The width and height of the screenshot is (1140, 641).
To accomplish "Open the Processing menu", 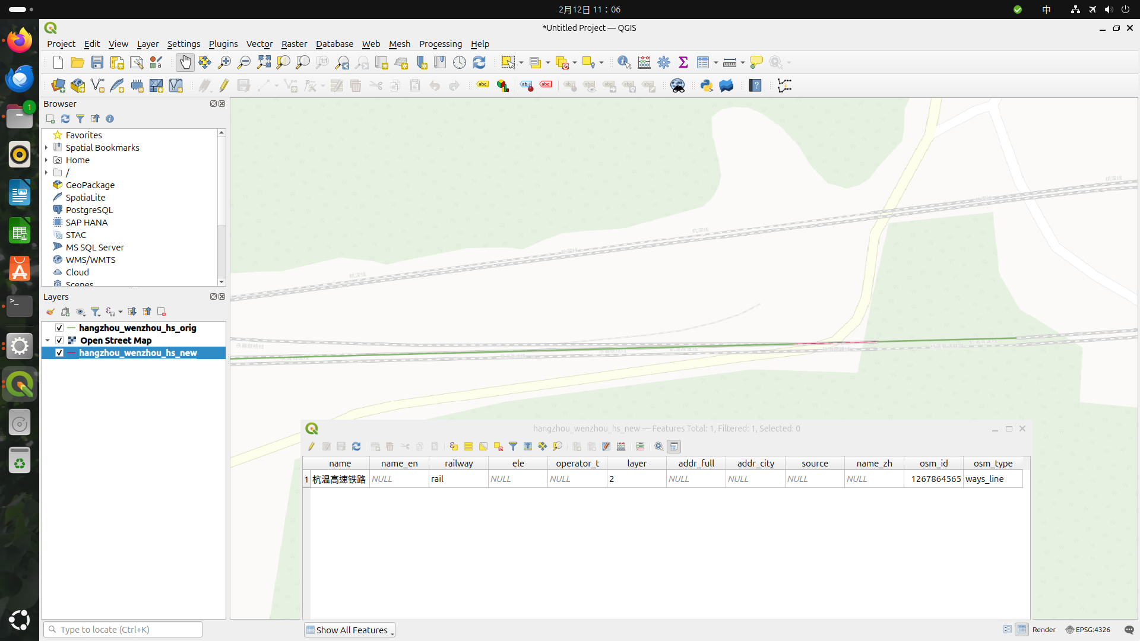I will click(x=440, y=44).
